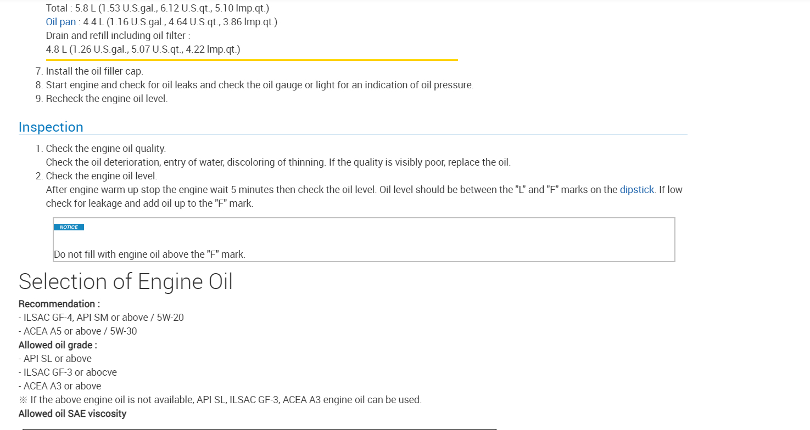Click the "Install the oil filler cap" step
This screenshot has width=810, height=430.
pyautogui.click(x=94, y=71)
